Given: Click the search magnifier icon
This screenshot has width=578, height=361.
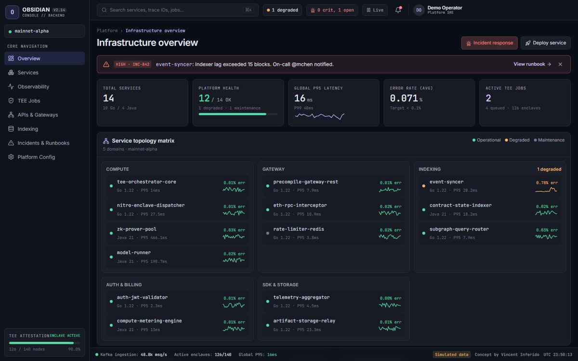Looking at the screenshot, I should 104,10.
